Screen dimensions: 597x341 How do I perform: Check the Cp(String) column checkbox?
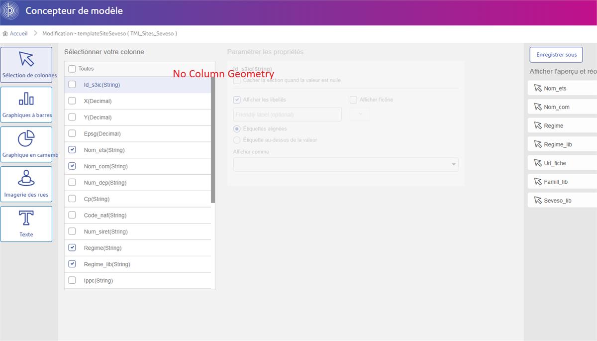coord(72,199)
